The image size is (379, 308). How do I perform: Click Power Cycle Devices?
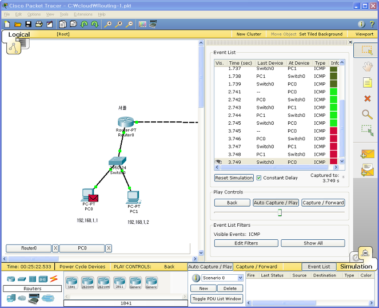(x=82, y=267)
